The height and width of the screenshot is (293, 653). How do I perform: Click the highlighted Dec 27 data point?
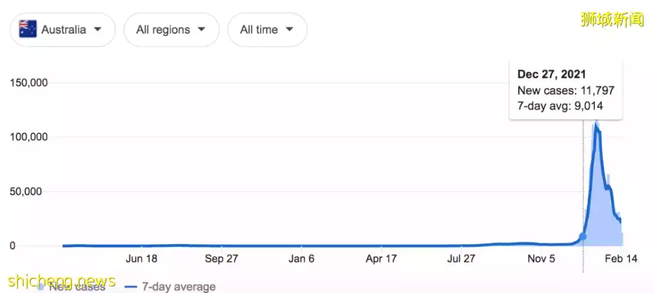click(x=583, y=237)
